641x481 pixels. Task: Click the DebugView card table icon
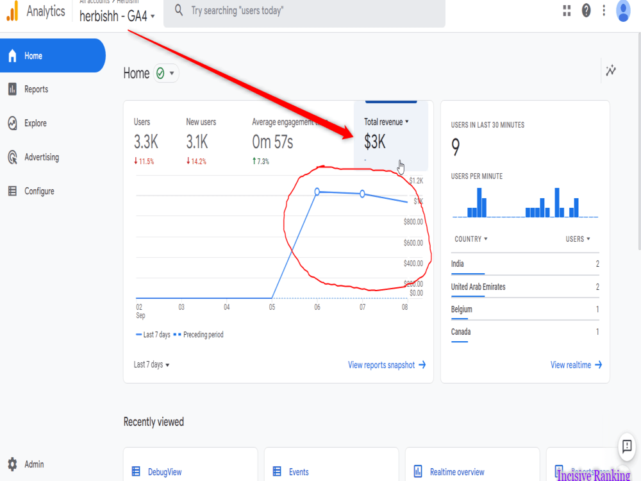(x=136, y=471)
